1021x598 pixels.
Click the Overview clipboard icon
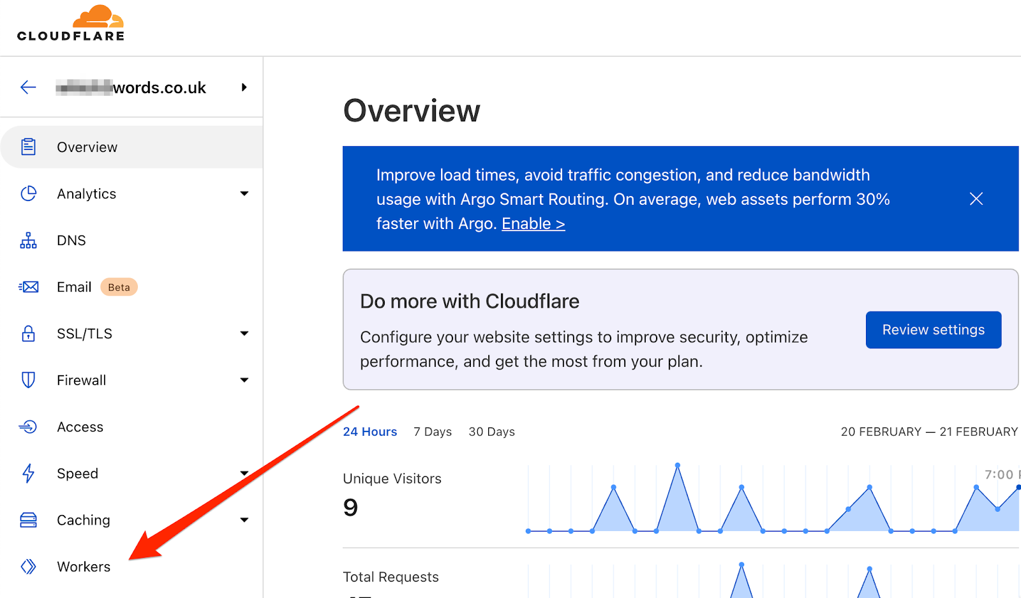click(x=28, y=147)
